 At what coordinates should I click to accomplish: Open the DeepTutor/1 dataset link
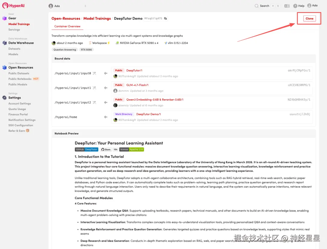tap(134, 70)
